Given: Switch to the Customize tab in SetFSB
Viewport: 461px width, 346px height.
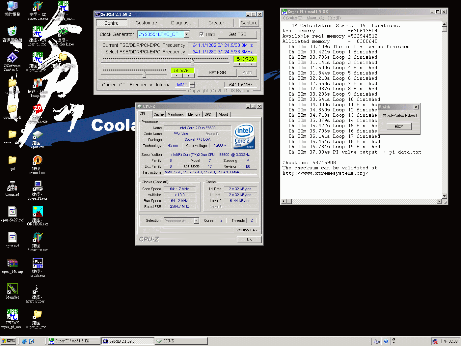Looking at the screenshot, I should tap(146, 23).
